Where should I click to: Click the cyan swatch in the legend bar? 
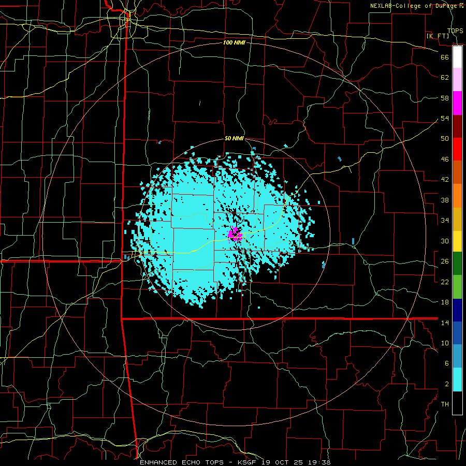click(457, 380)
